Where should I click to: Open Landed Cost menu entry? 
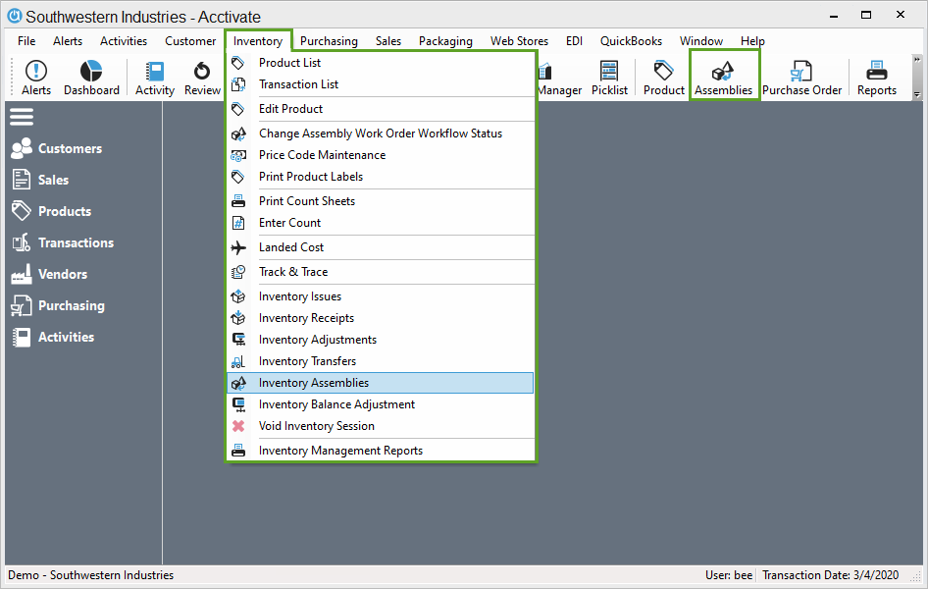pyautogui.click(x=381, y=247)
